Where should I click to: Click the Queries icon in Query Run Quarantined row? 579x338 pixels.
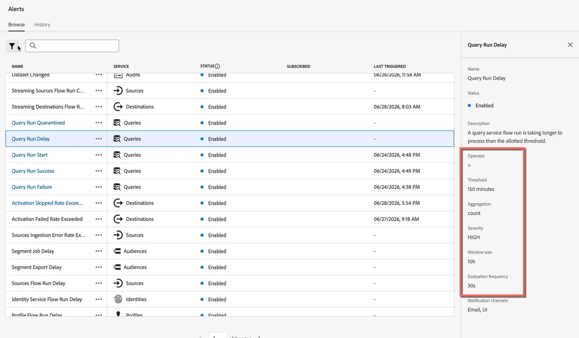tap(117, 123)
